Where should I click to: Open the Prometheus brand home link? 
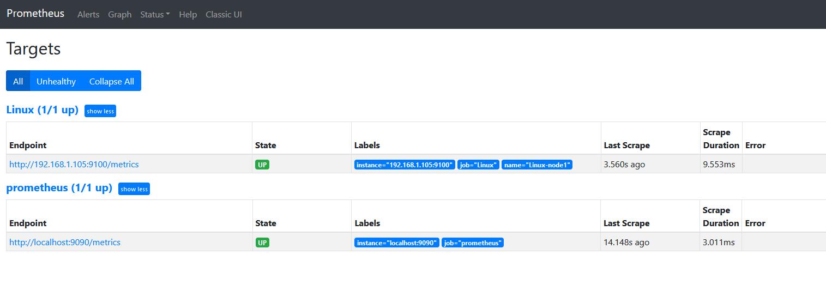[x=35, y=14]
